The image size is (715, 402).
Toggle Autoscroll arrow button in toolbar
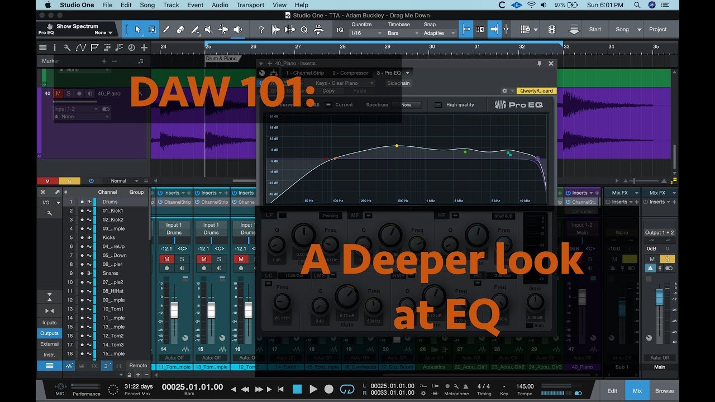point(494,30)
